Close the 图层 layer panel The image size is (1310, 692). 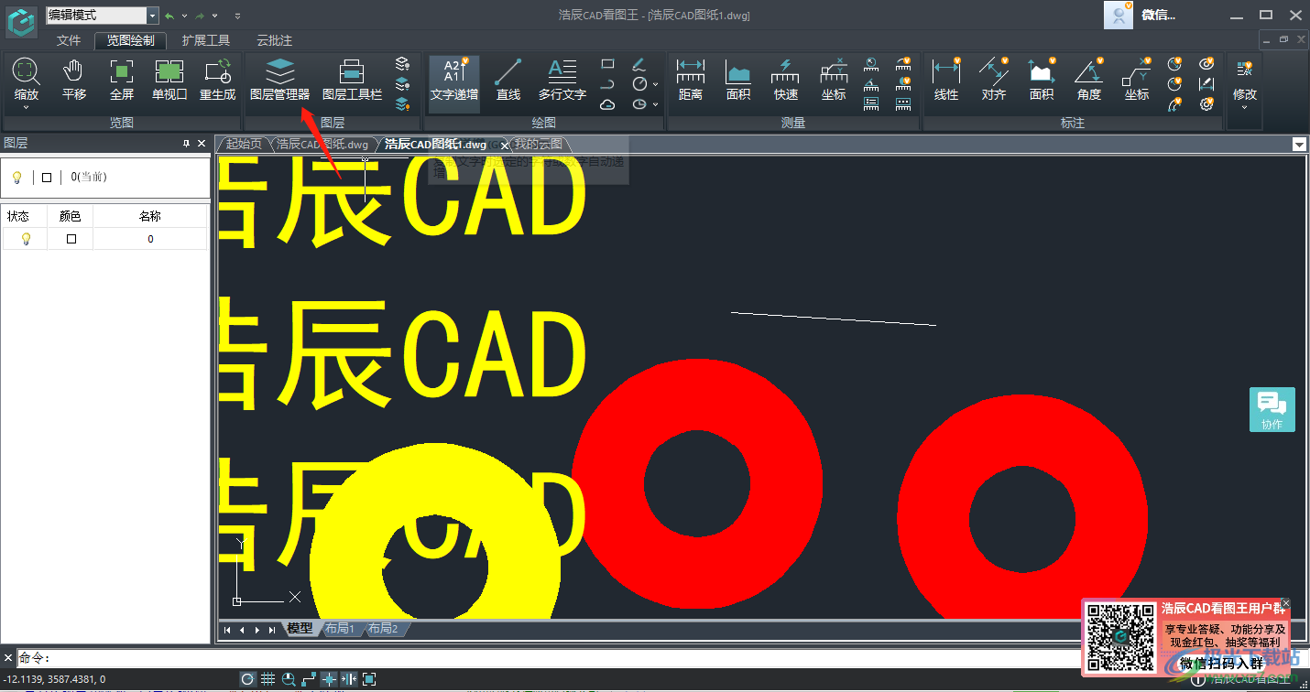202,143
